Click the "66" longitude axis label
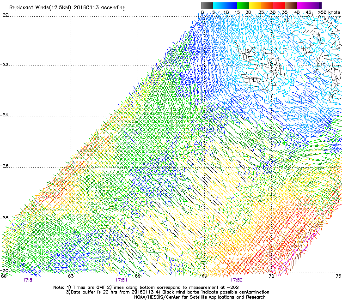The image size is (342, 300). [138, 276]
